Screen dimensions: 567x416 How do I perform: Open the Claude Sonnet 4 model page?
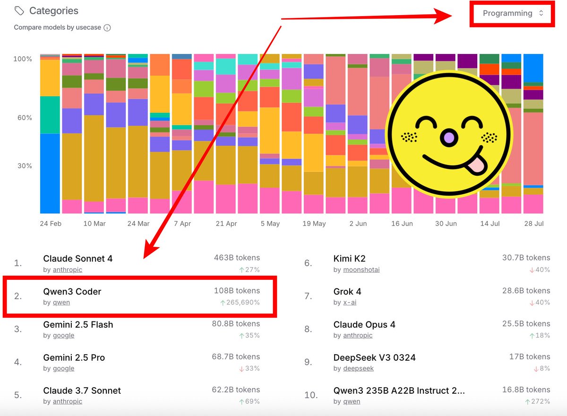[78, 259]
